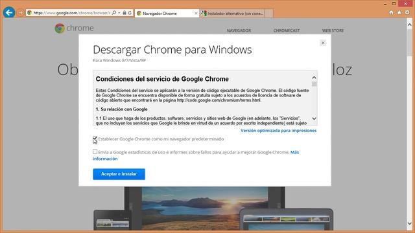The image size is (415, 233).
Task: Click the '1. Su relación con Google' heading
Action: tap(121, 109)
